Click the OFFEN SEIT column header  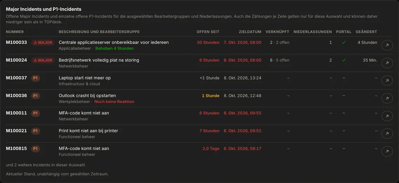coord(208,32)
